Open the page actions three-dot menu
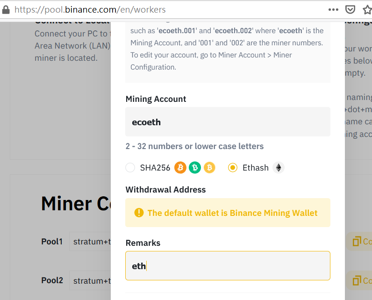Screen dimensions: 372x300 pyautogui.click(x=333, y=10)
